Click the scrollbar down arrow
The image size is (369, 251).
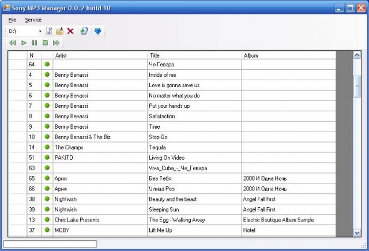click(357, 233)
